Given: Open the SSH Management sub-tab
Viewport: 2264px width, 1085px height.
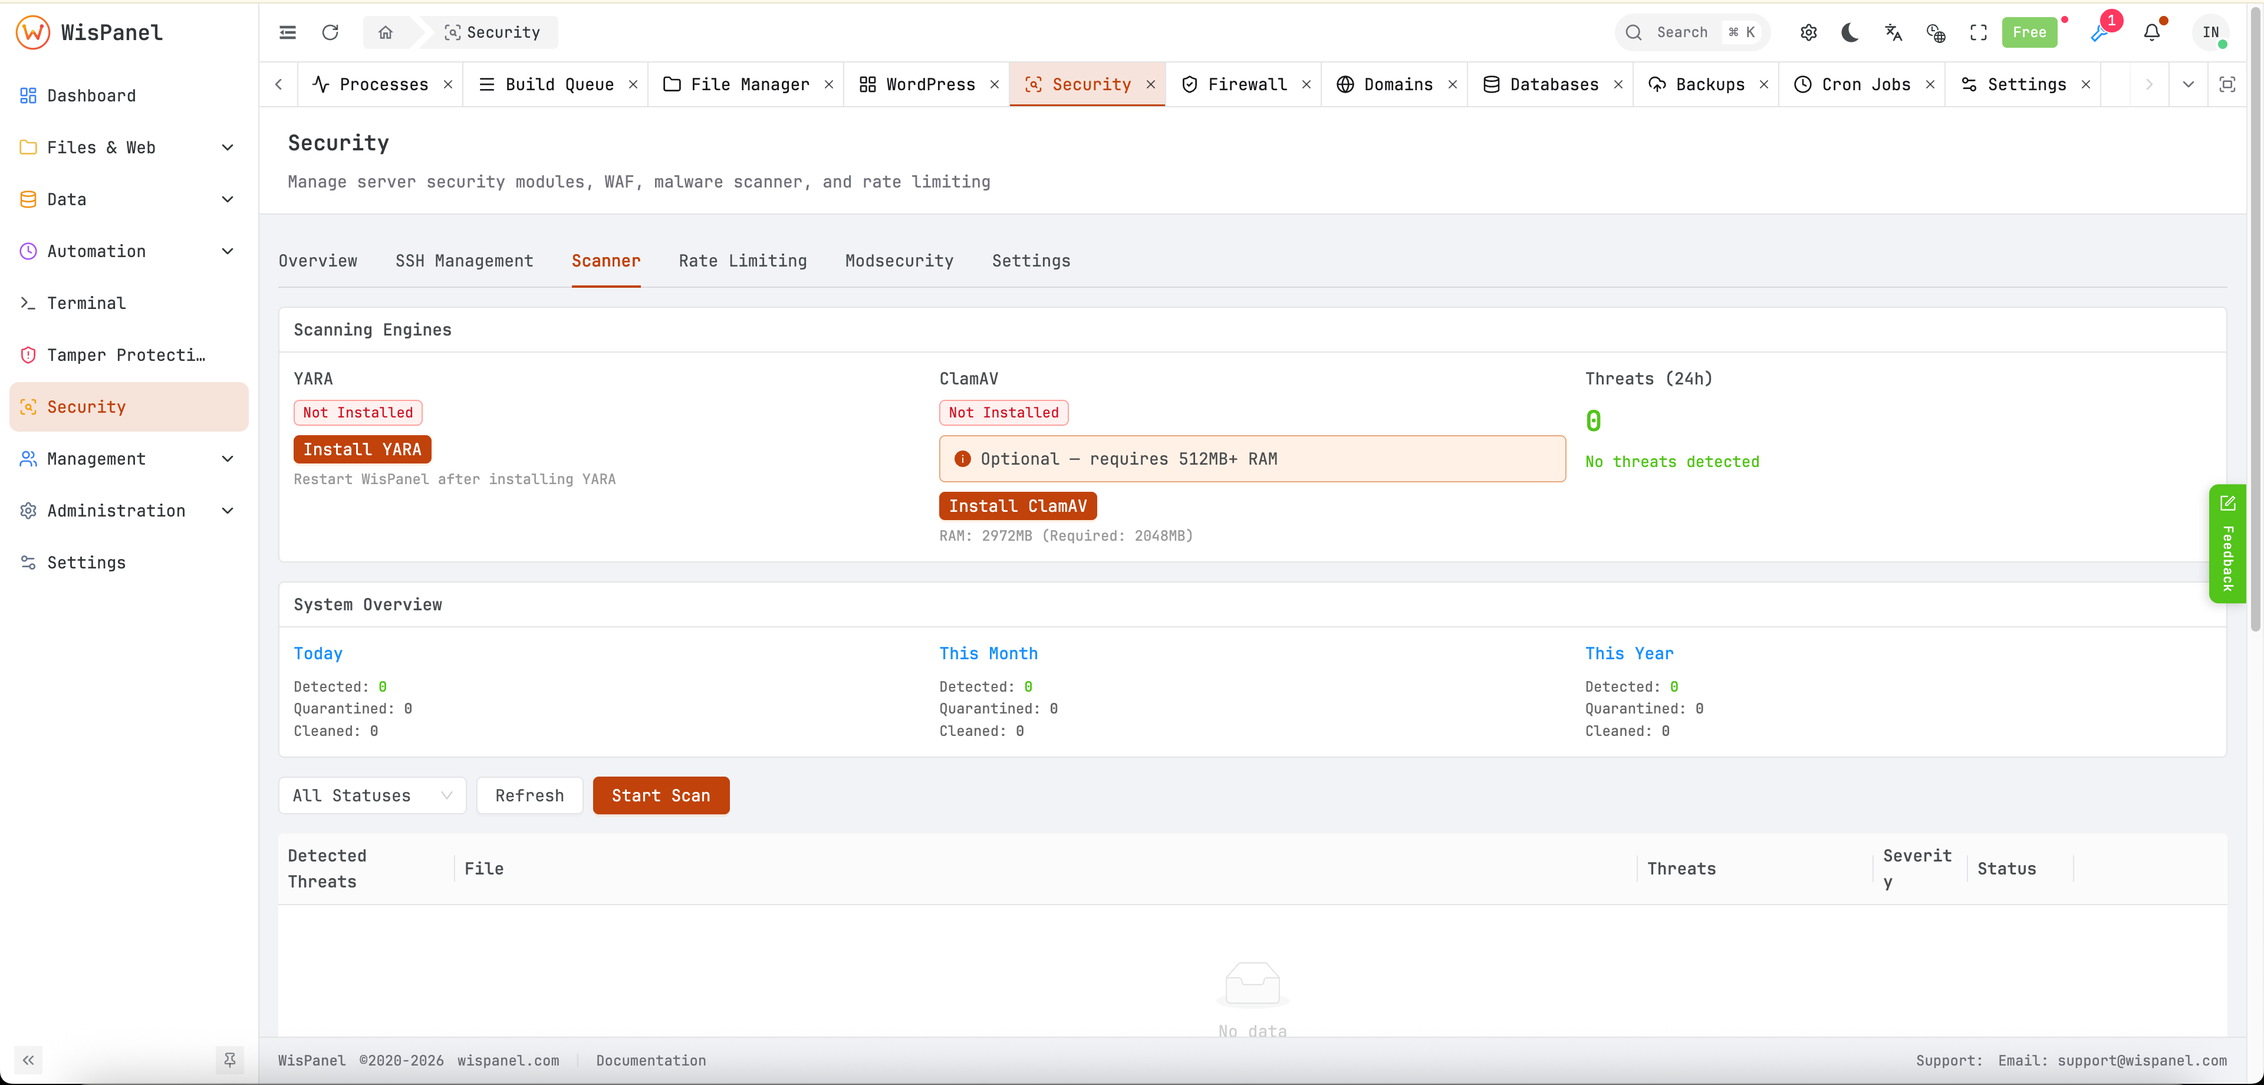Looking at the screenshot, I should [464, 260].
